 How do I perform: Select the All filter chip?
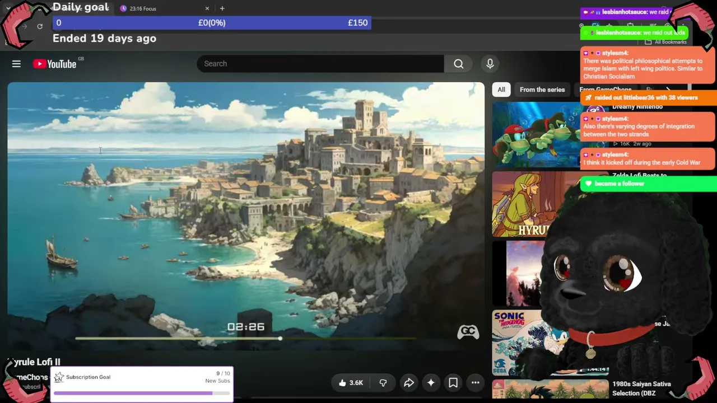[x=501, y=90]
